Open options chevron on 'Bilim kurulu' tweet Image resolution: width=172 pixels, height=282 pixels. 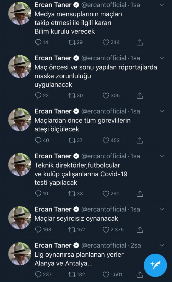click(162, 5)
